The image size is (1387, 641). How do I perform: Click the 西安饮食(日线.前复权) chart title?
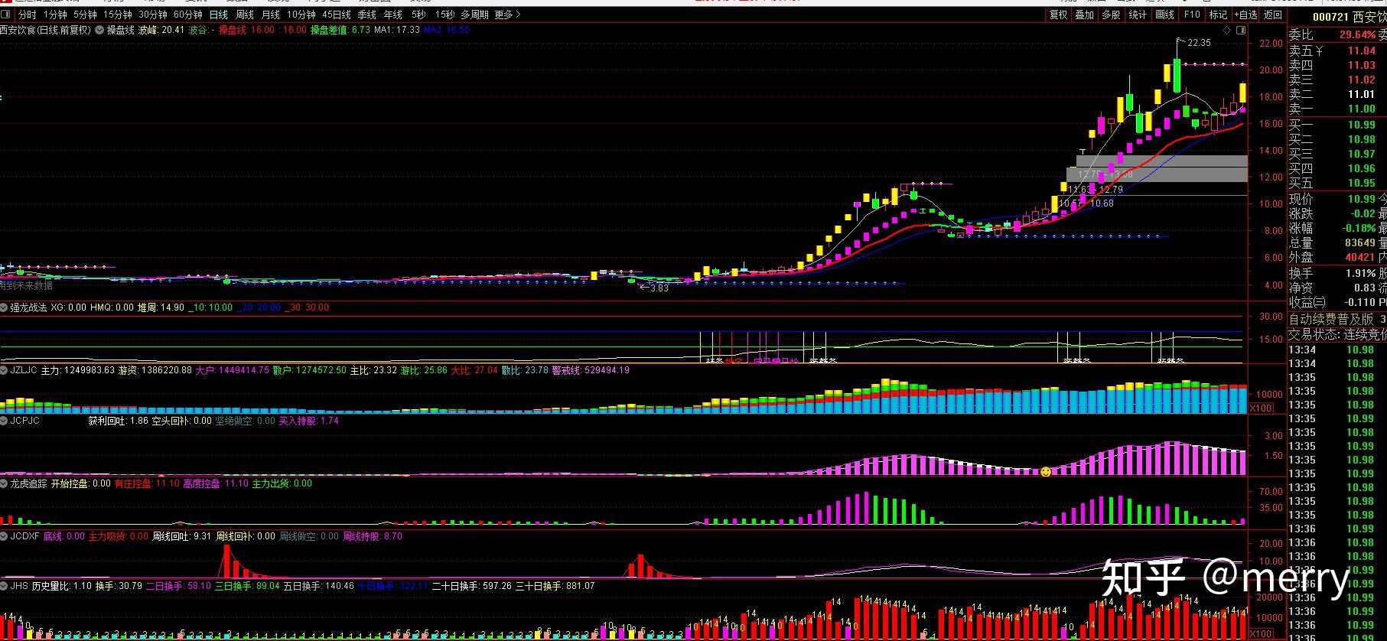tap(45, 31)
